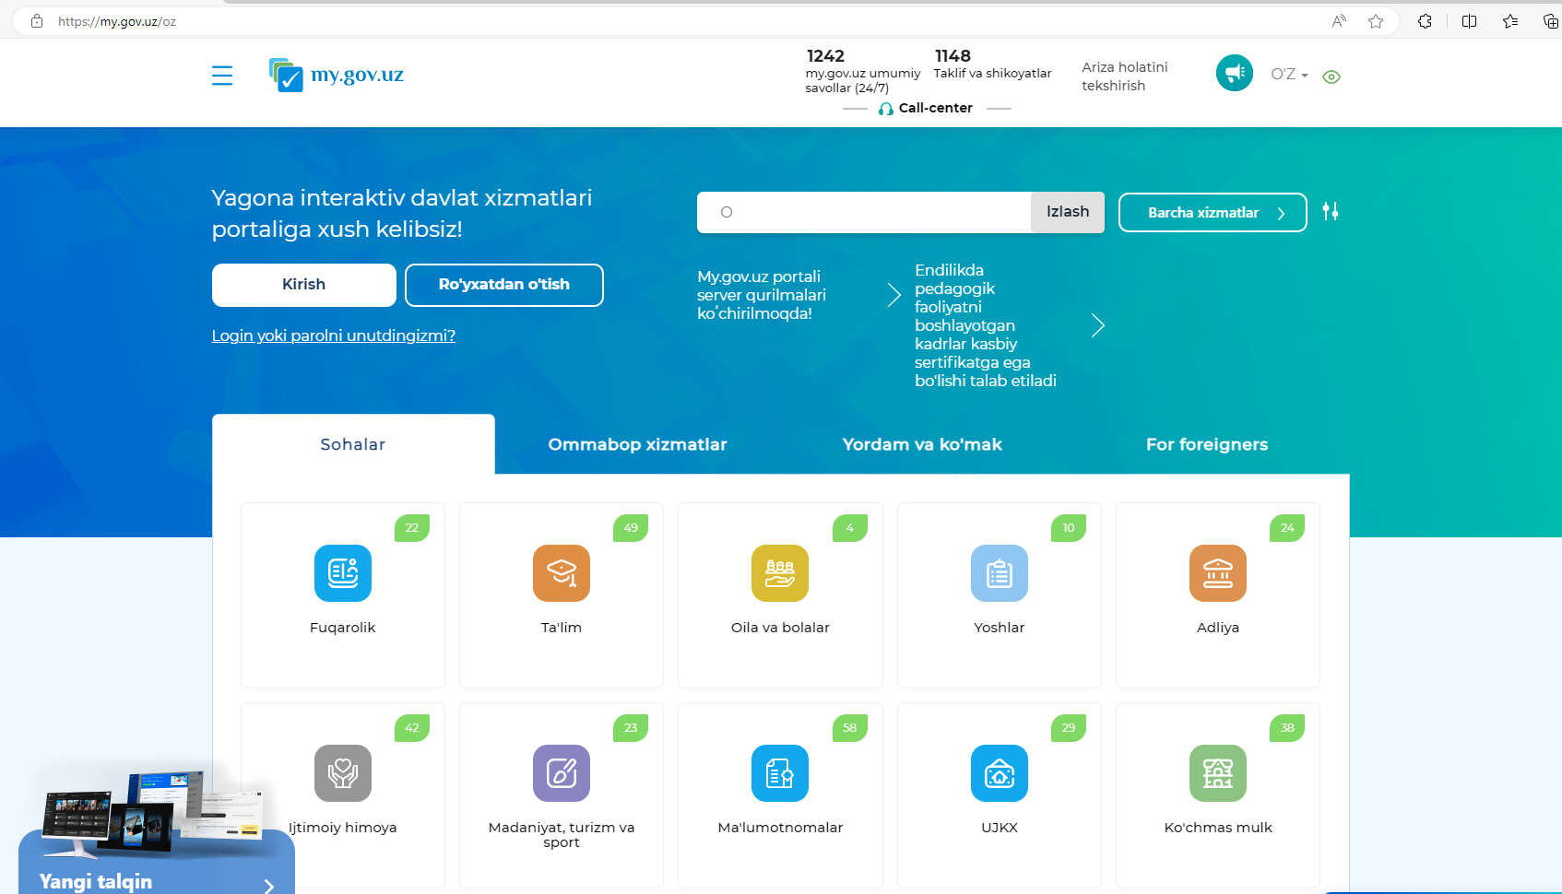Toggle the accessibility eye view icon
Image resolution: width=1562 pixels, height=894 pixels.
(1331, 76)
